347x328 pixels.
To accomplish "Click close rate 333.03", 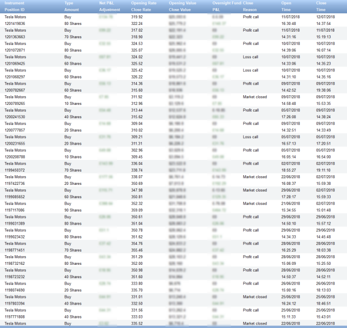I will [x=137, y=317].
